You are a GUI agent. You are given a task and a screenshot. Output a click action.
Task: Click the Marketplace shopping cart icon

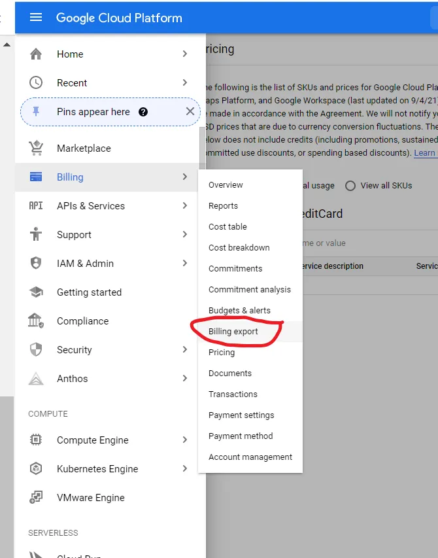click(x=36, y=148)
